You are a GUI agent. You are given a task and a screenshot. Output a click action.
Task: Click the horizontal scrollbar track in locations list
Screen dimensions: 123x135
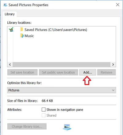click(61, 64)
